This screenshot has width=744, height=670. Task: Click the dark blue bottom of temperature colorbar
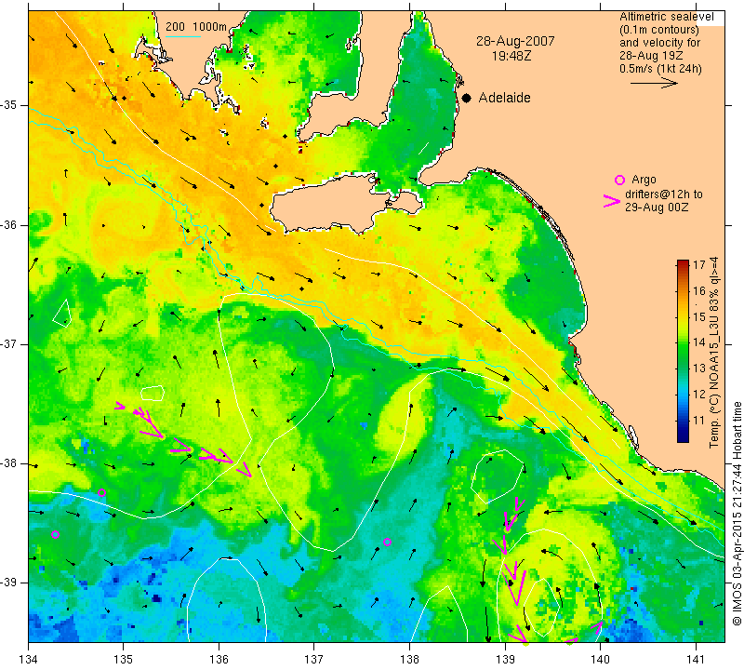point(683,437)
